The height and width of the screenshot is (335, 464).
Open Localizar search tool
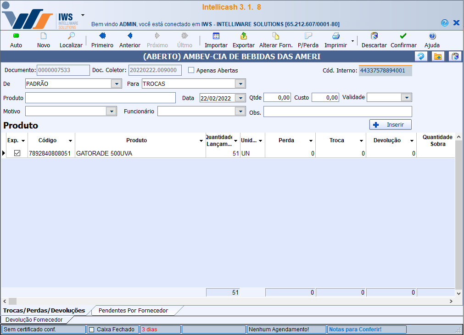pyautogui.click(x=71, y=36)
